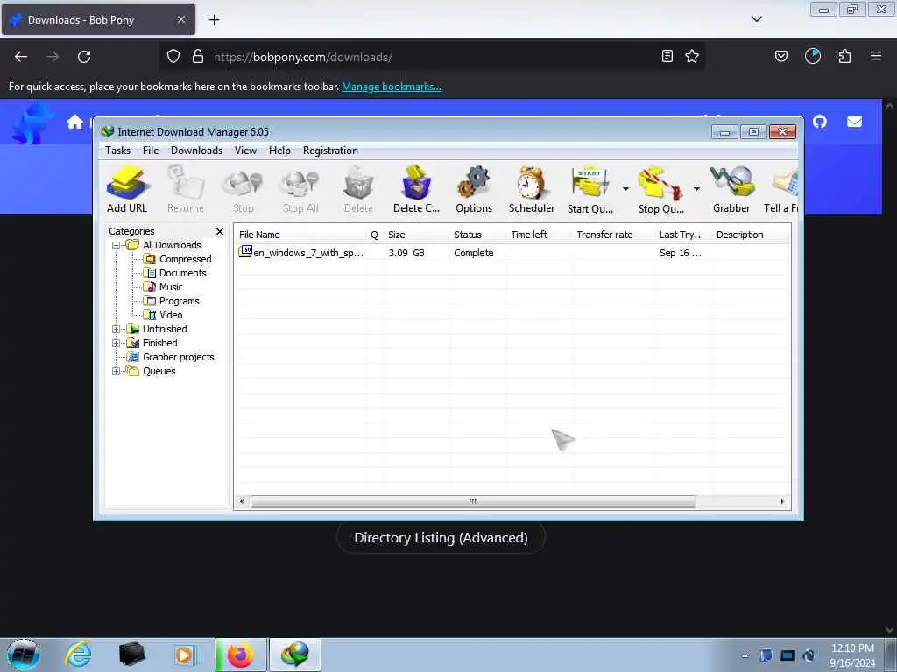
Task: Click the Delete Completed toolbar icon
Action: (x=416, y=189)
